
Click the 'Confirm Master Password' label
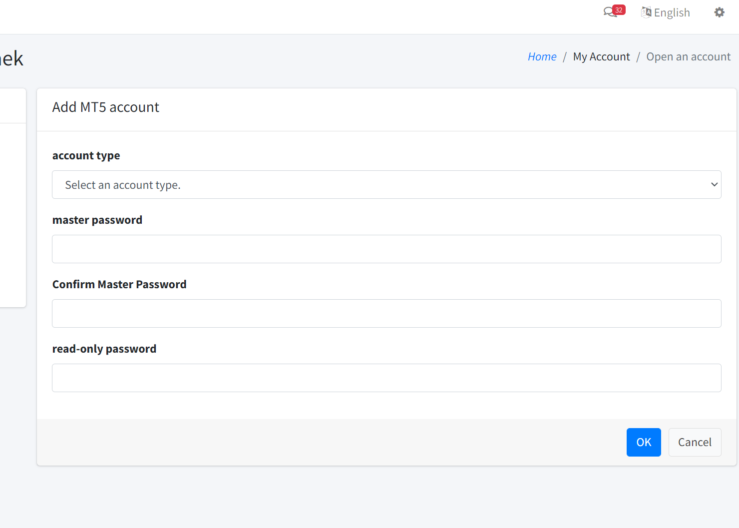[119, 285]
